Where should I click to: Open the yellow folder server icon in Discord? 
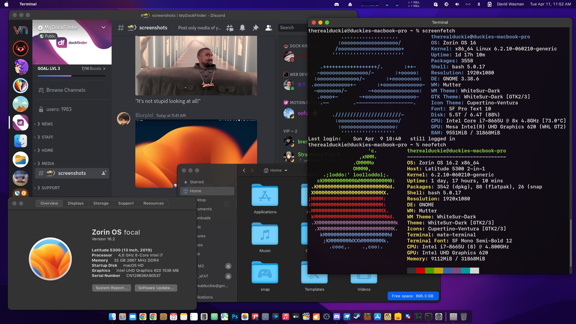[20, 160]
